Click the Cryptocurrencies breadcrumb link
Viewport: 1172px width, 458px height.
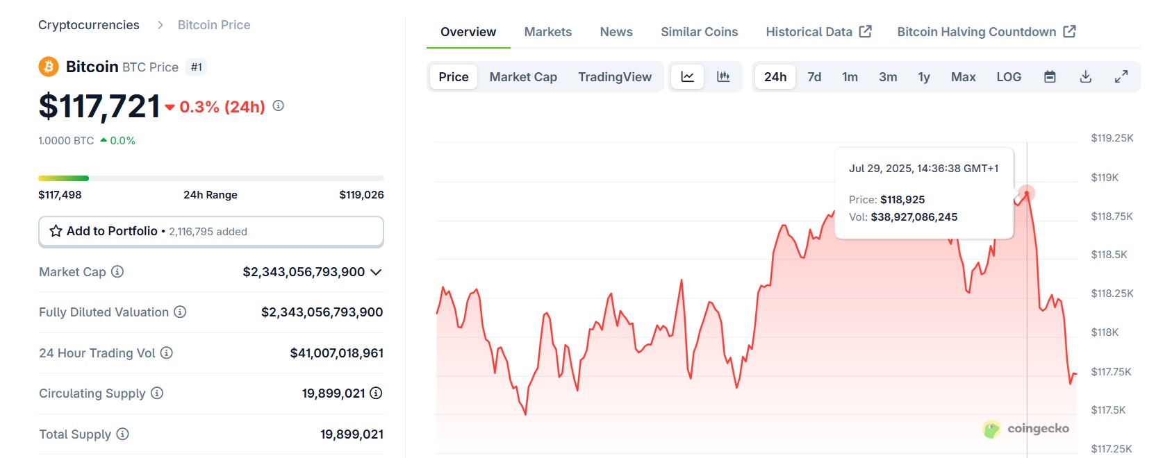click(89, 25)
